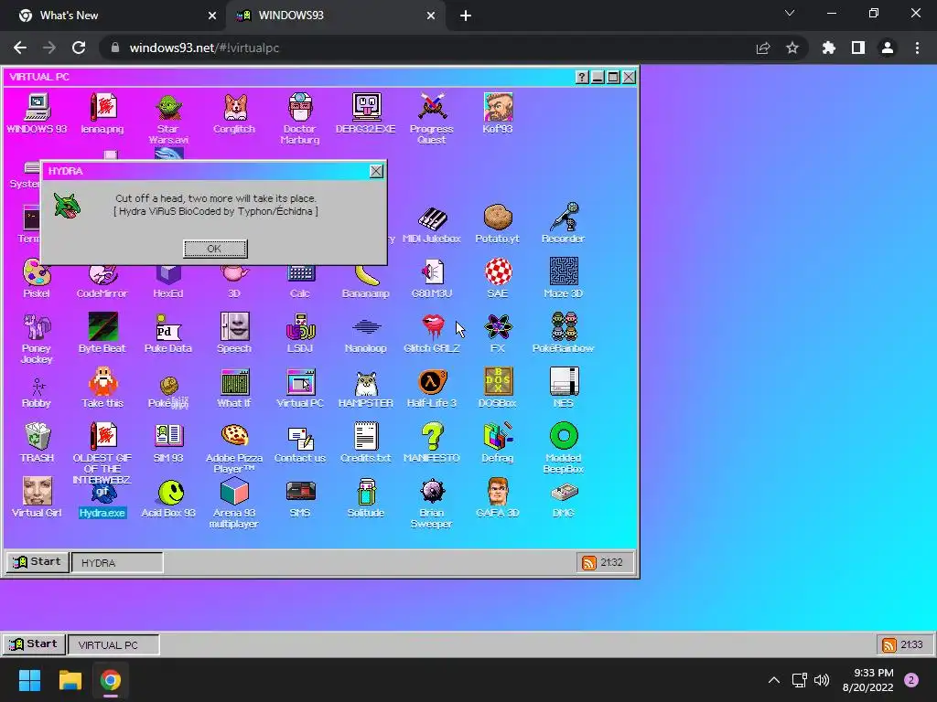The height and width of the screenshot is (702, 937).
Task: Open Puke Data icon
Action: tap(168, 327)
